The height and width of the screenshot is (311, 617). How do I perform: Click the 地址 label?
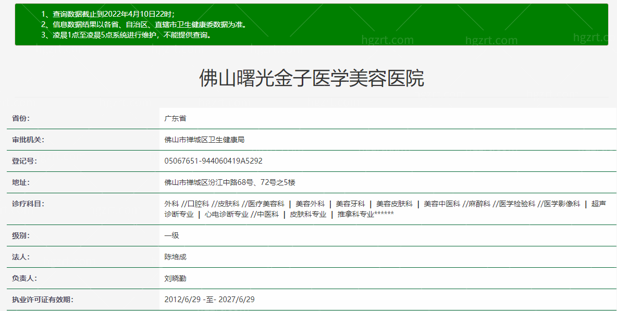pos(20,182)
